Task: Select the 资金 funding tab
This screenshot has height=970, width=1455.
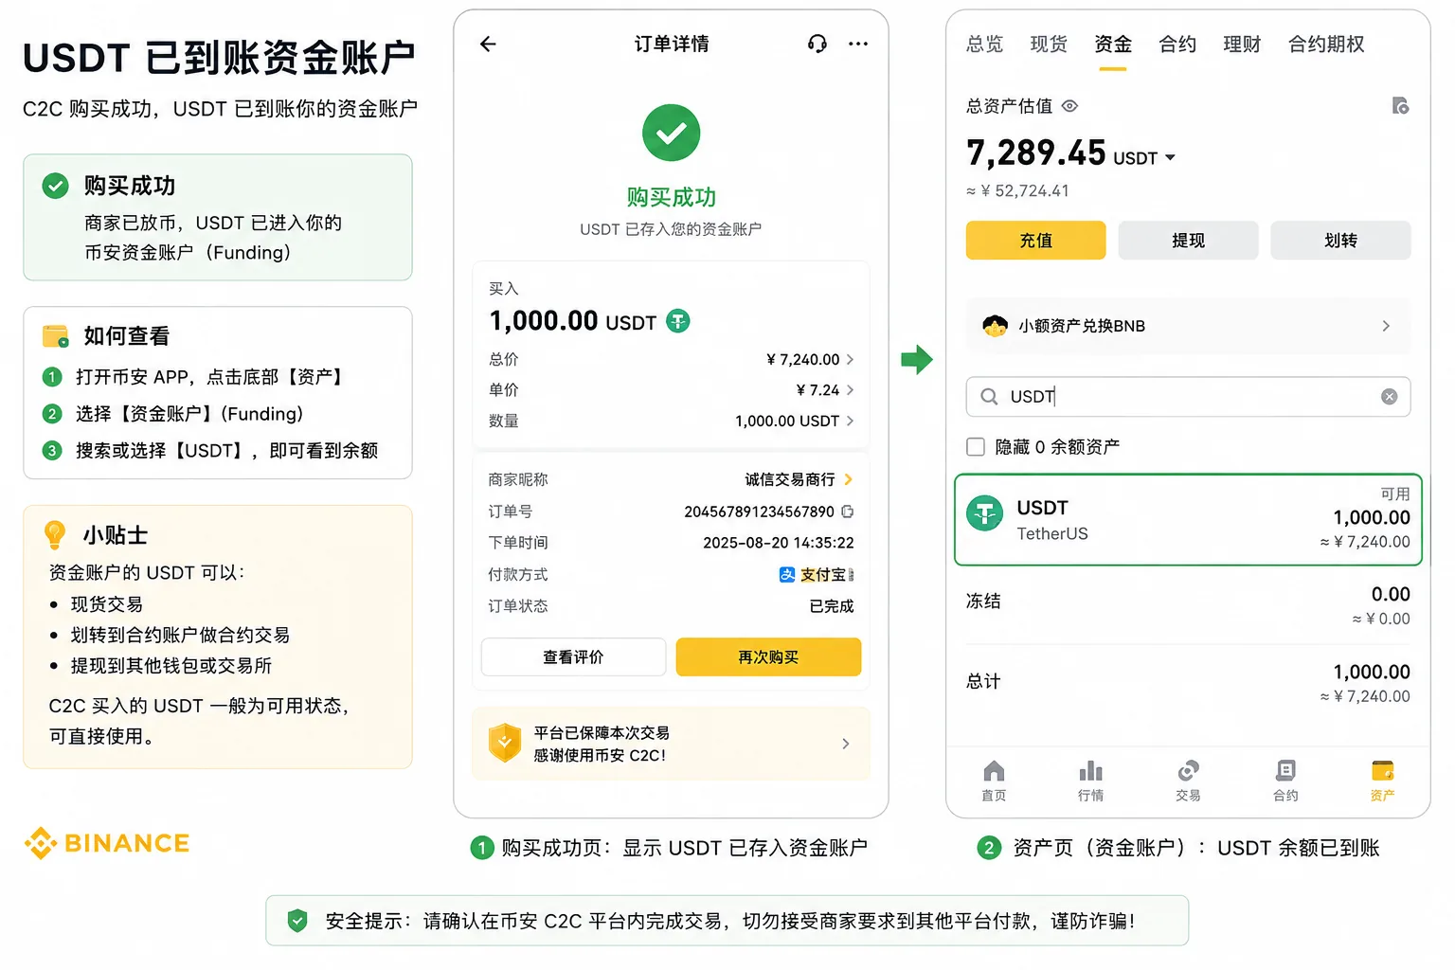Action: coord(1113,45)
